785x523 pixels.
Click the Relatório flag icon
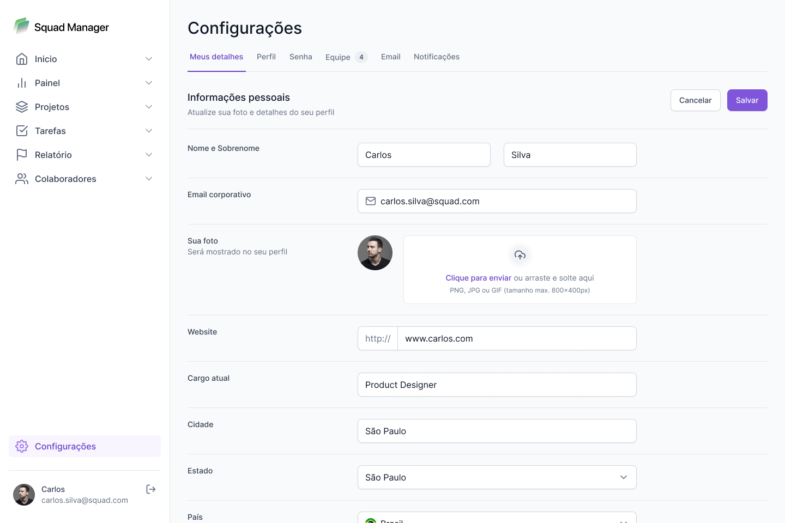[x=22, y=155]
